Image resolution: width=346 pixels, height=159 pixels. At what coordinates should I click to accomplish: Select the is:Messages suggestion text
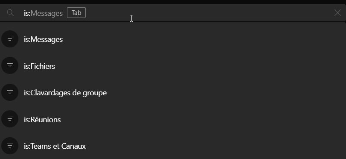[x=43, y=39]
